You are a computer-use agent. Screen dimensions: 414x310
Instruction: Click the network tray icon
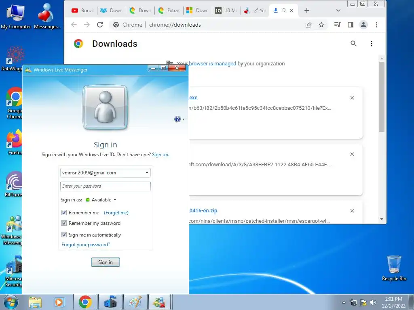(353, 302)
